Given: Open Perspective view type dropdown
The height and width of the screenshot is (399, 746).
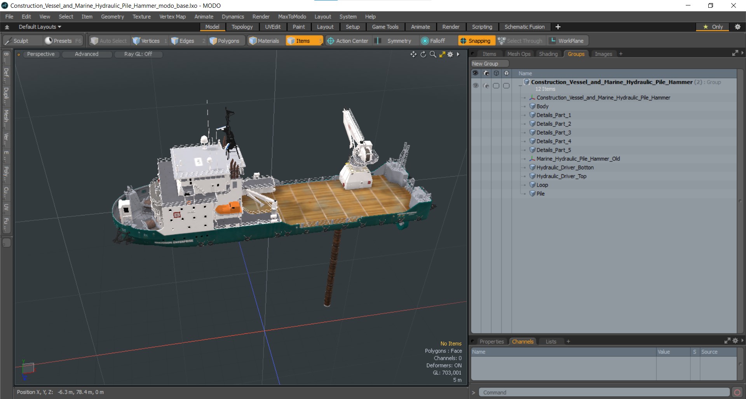Looking at the screenshot, I should pyautogui.click(x=41, y=54).
